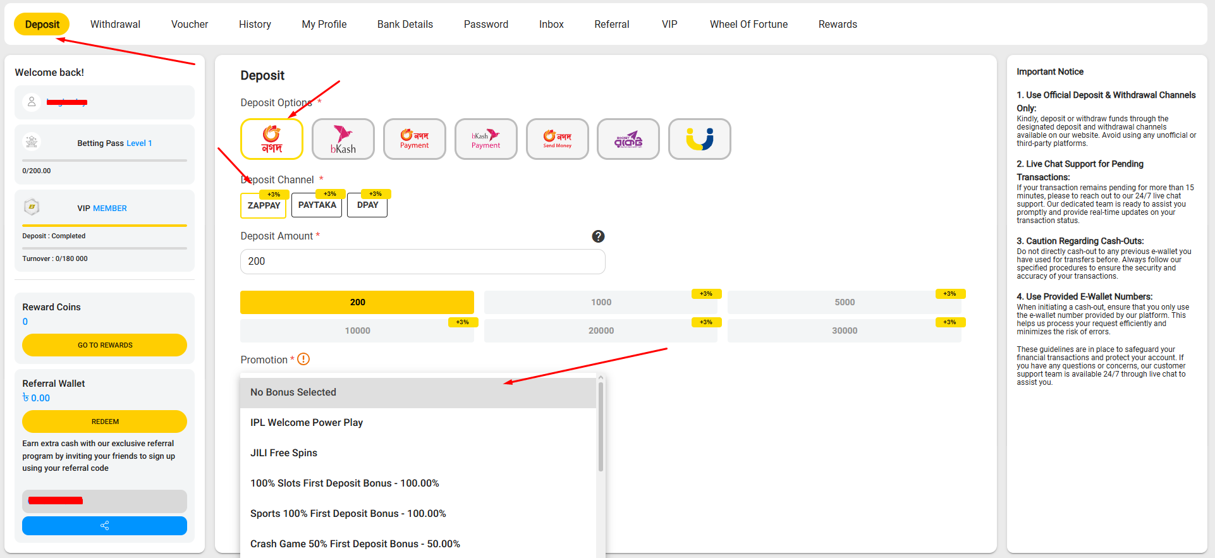Click the Deposit Amount input field
1215x558 pixels.
tap(422, 262)
